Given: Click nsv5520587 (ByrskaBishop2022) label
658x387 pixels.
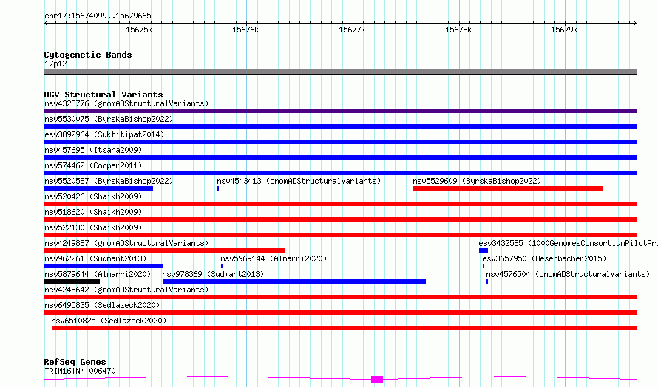Looking at the screenshot, I should (x=109, y=181).
